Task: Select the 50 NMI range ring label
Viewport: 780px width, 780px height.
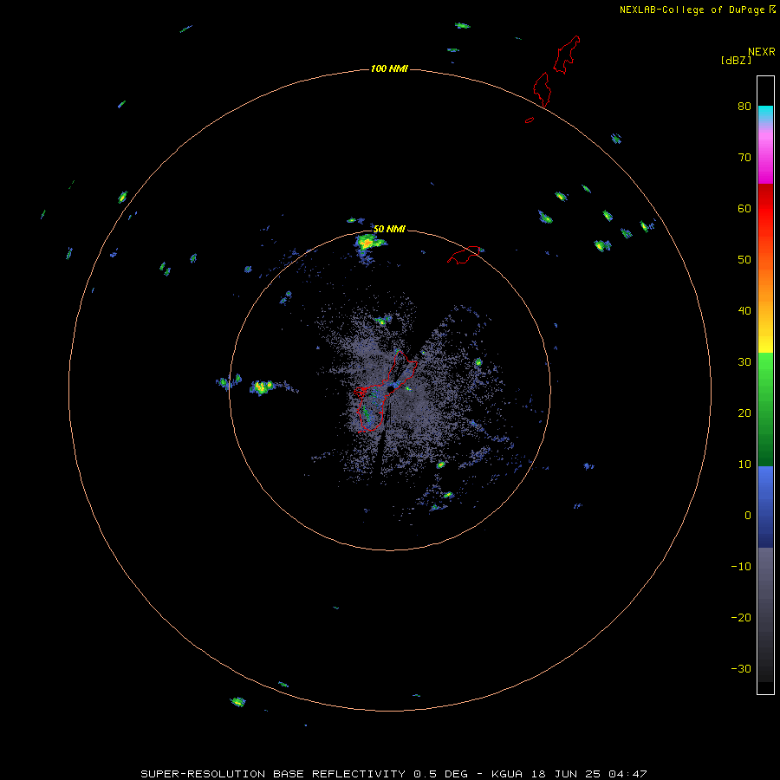Action: coord(389,229)
